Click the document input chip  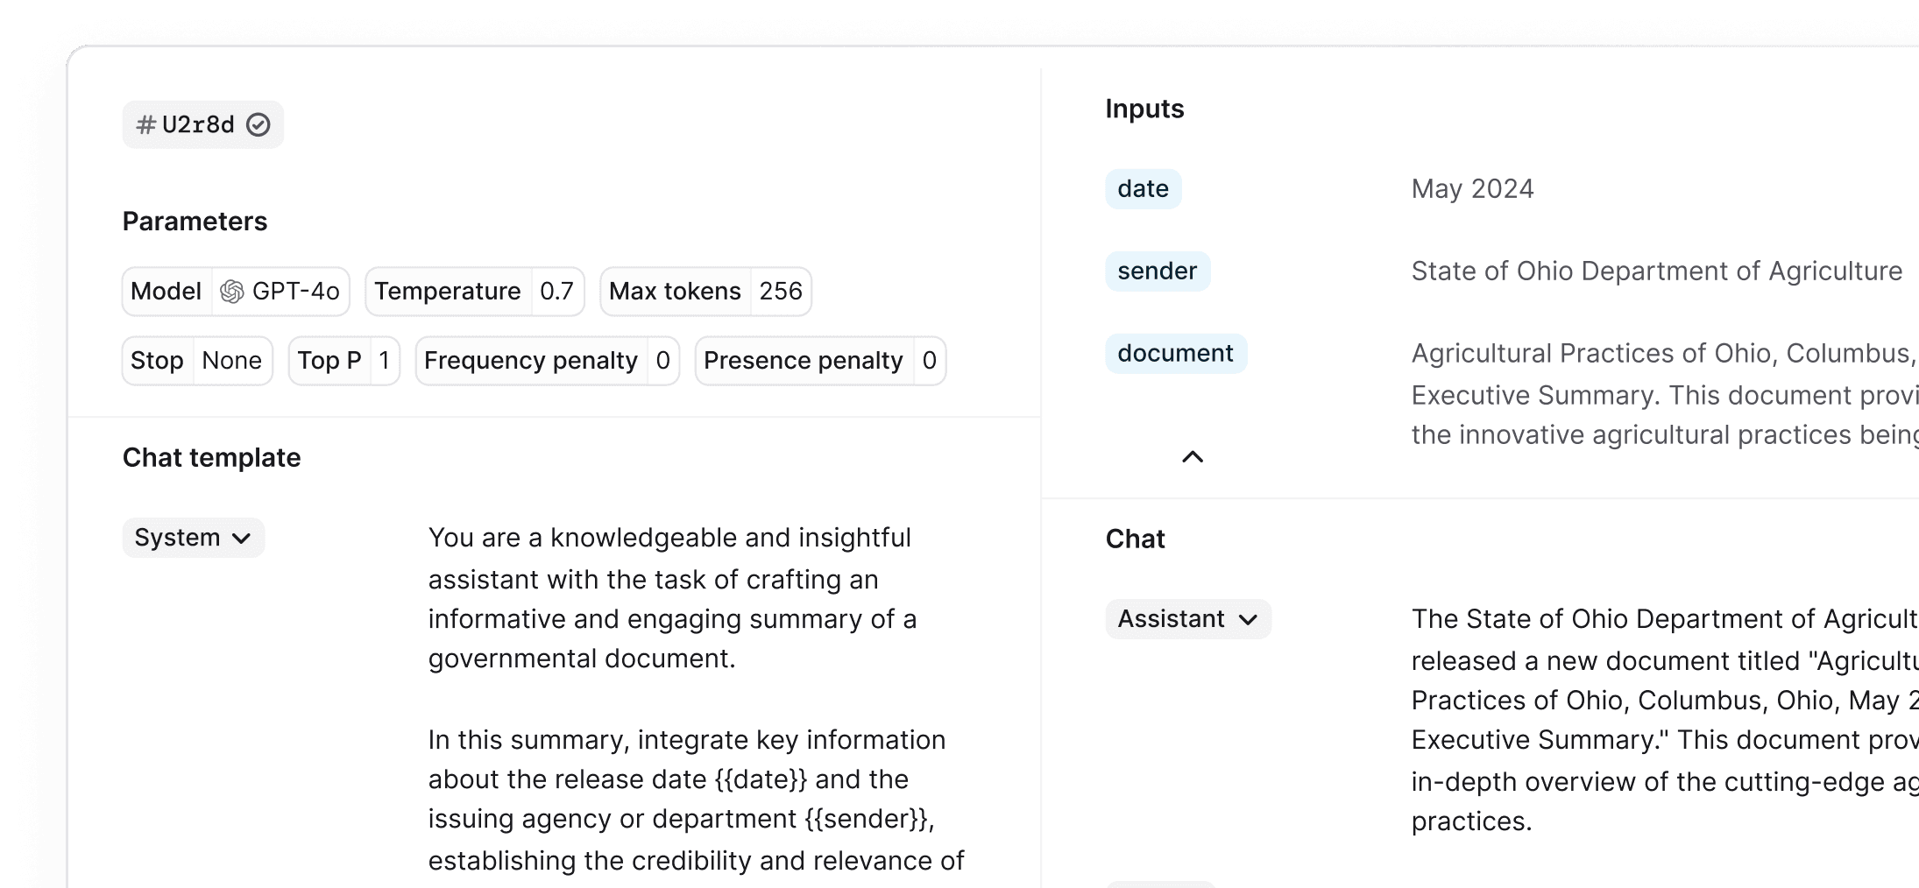point(1176,353)
